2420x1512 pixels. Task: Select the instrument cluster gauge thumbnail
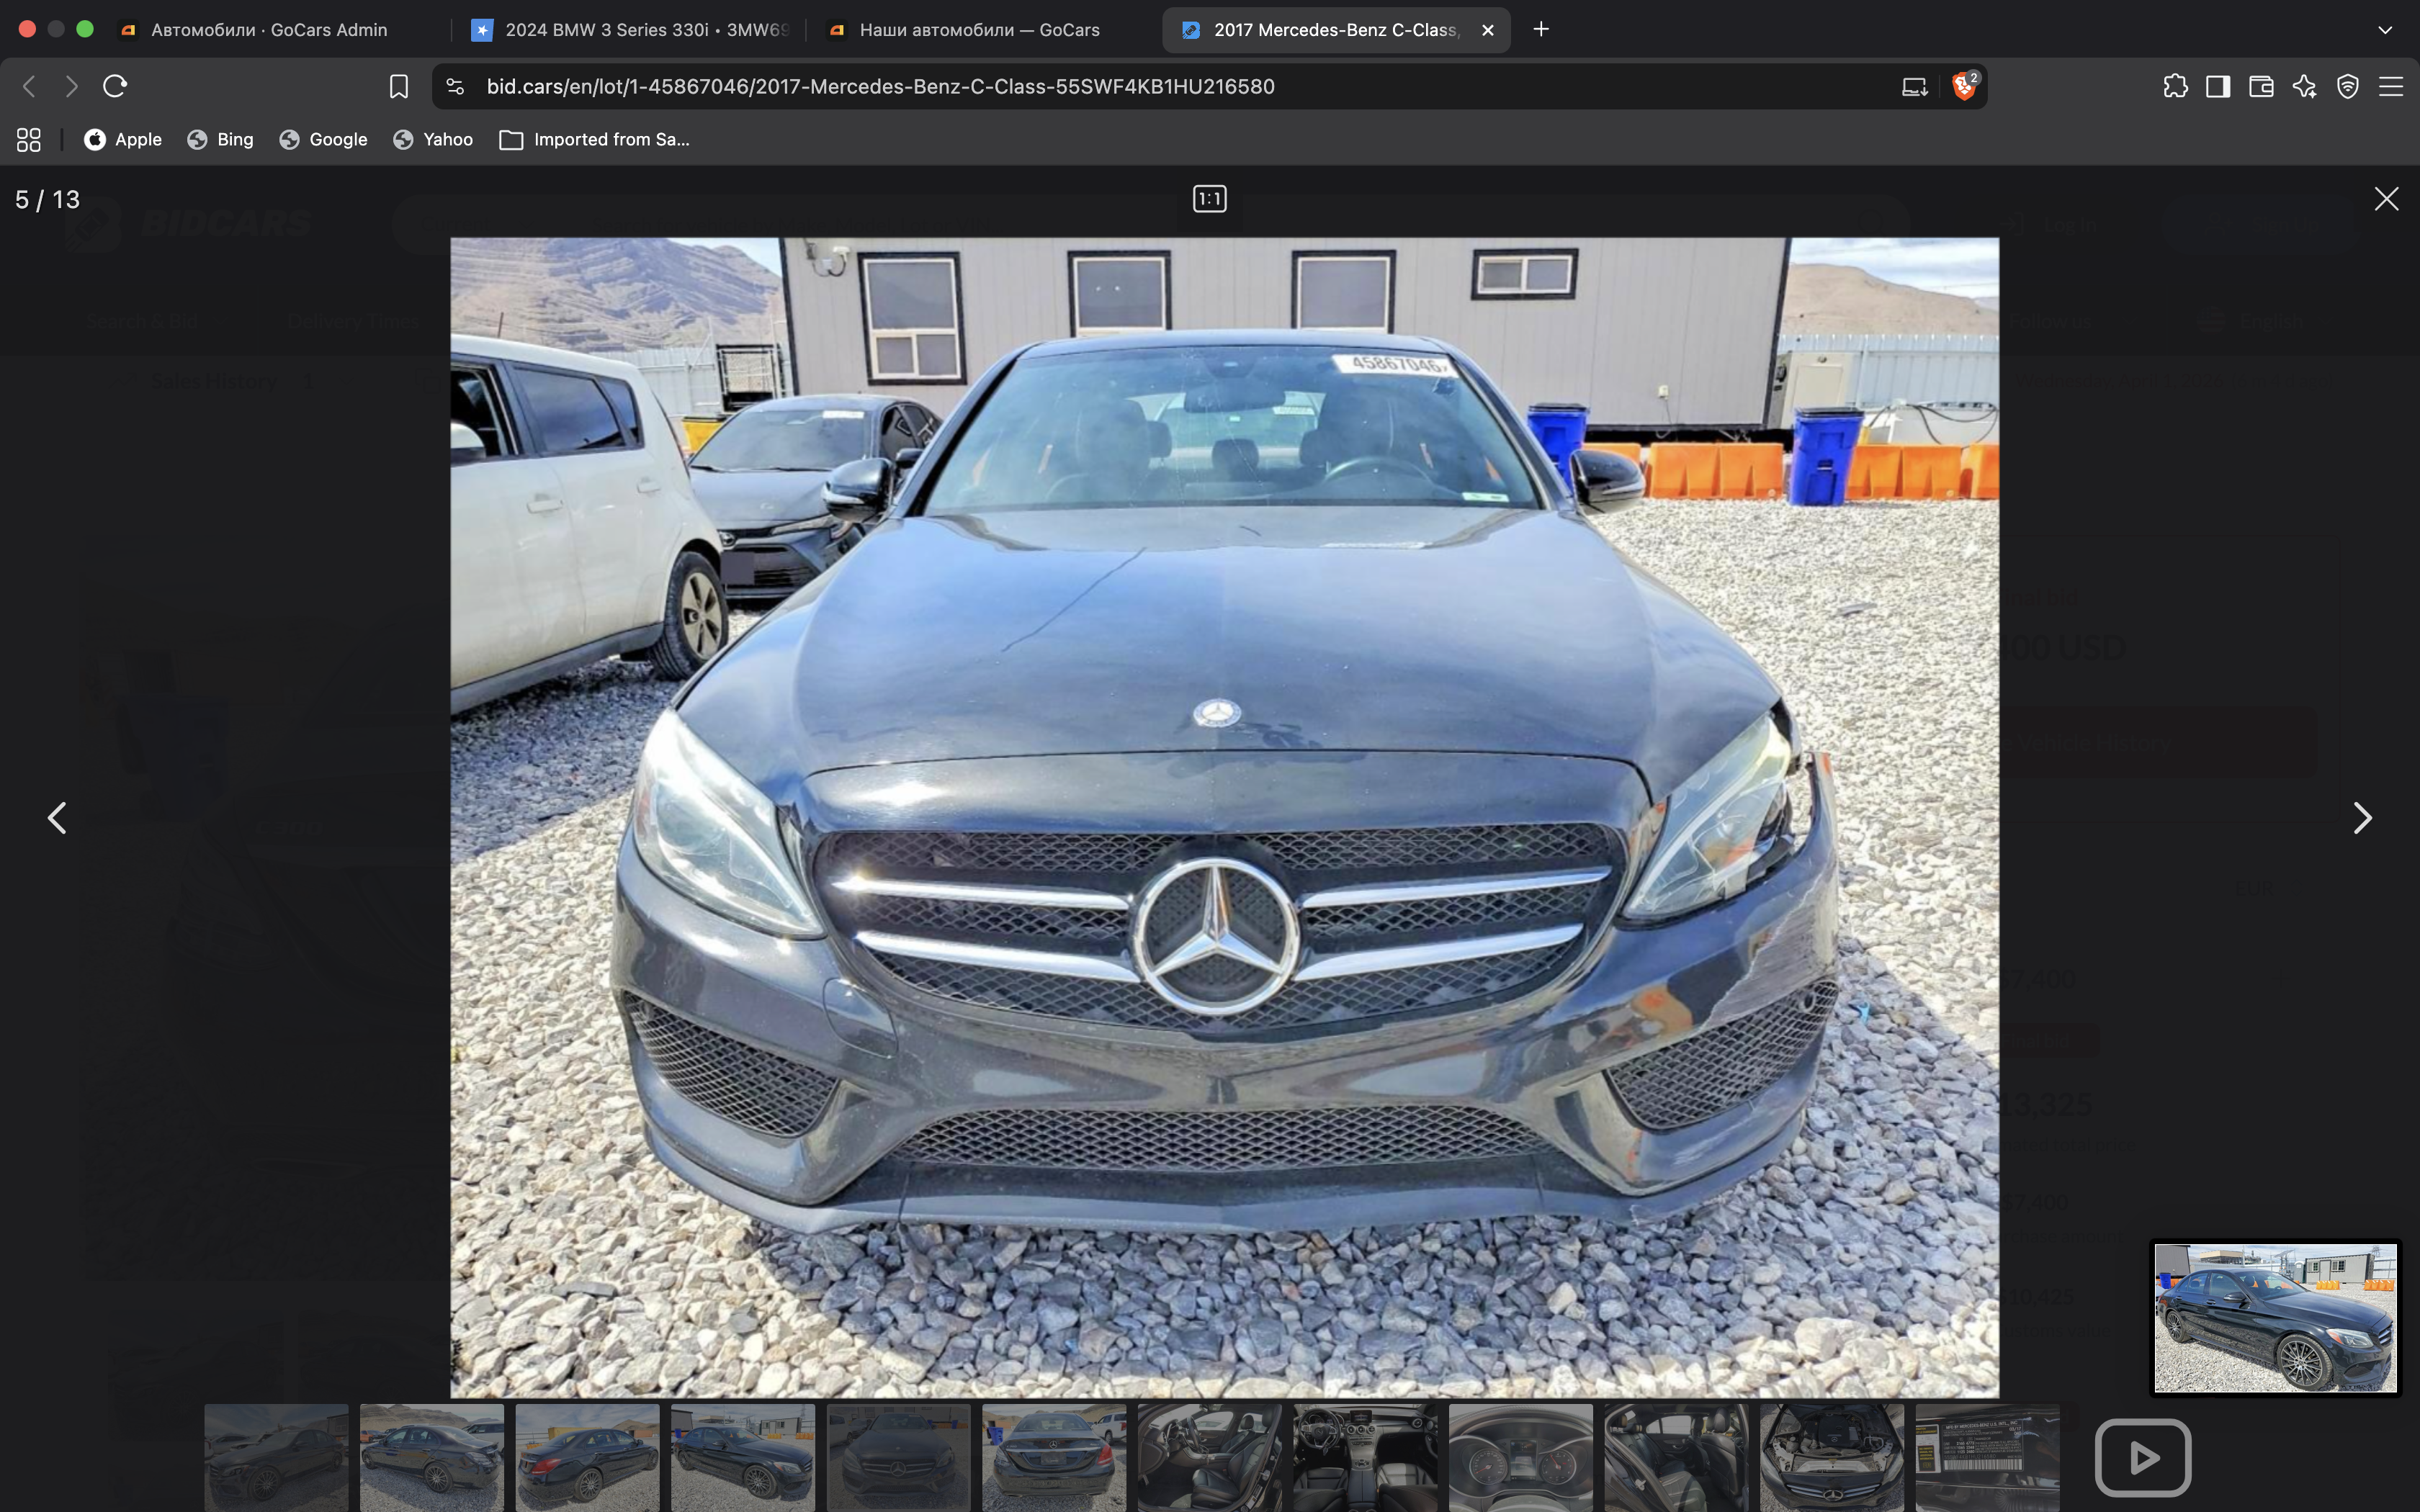pyautogui.click(x=1521, y=1457)
